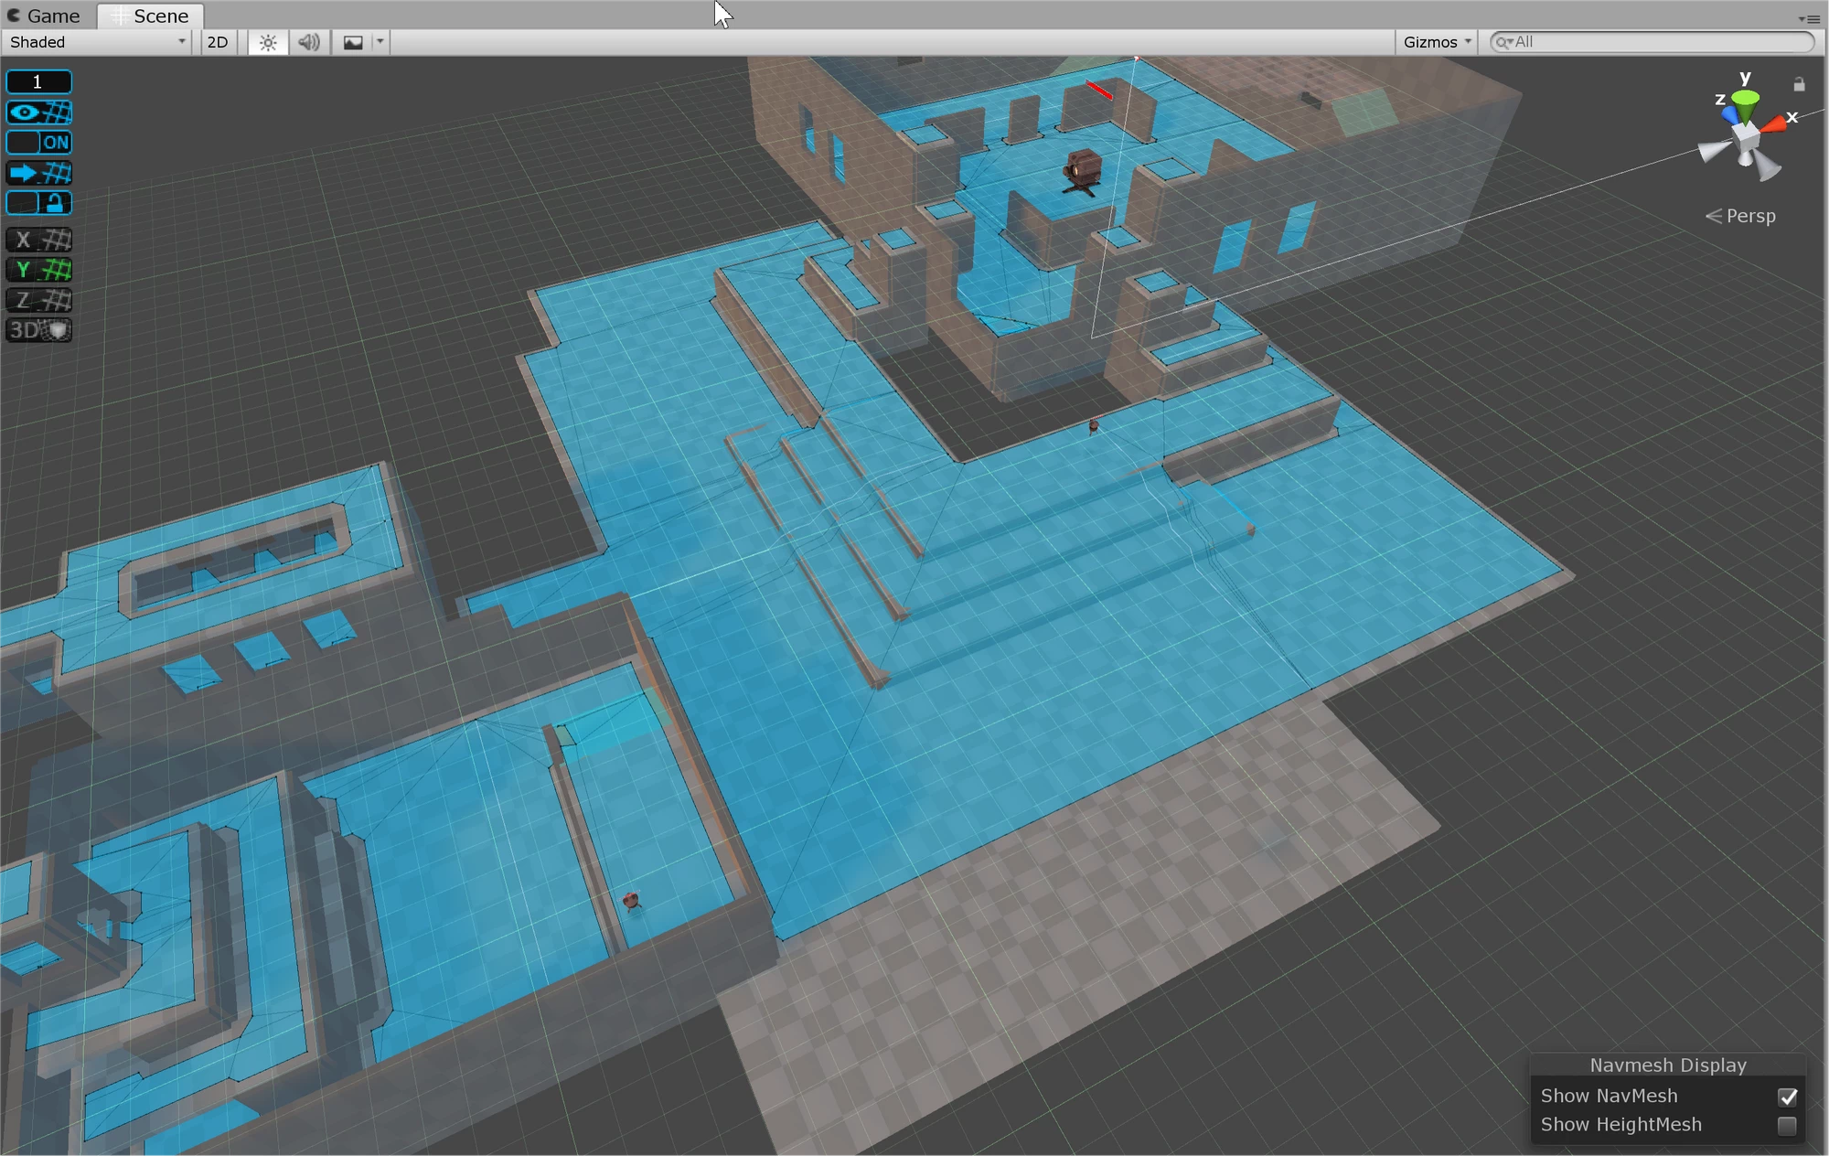Toggle the grid lock padlock icon
This screenshot has height=1156, width=1829.
coord(38,203)
